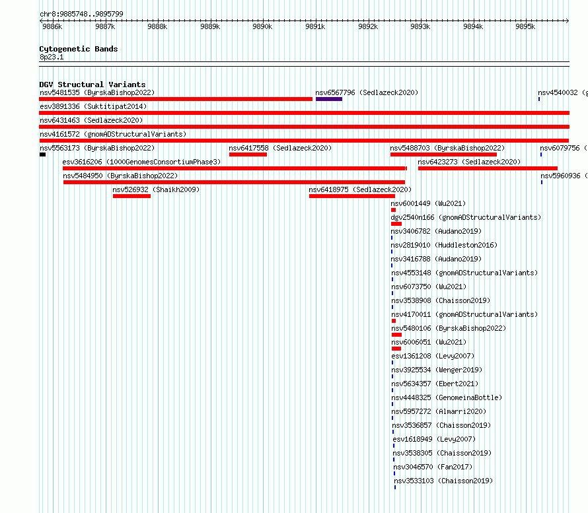588x513 pixels.
Task: Click the nsv4170011 (gnomADStructuralVariants) label
Action: click(464, 314)
